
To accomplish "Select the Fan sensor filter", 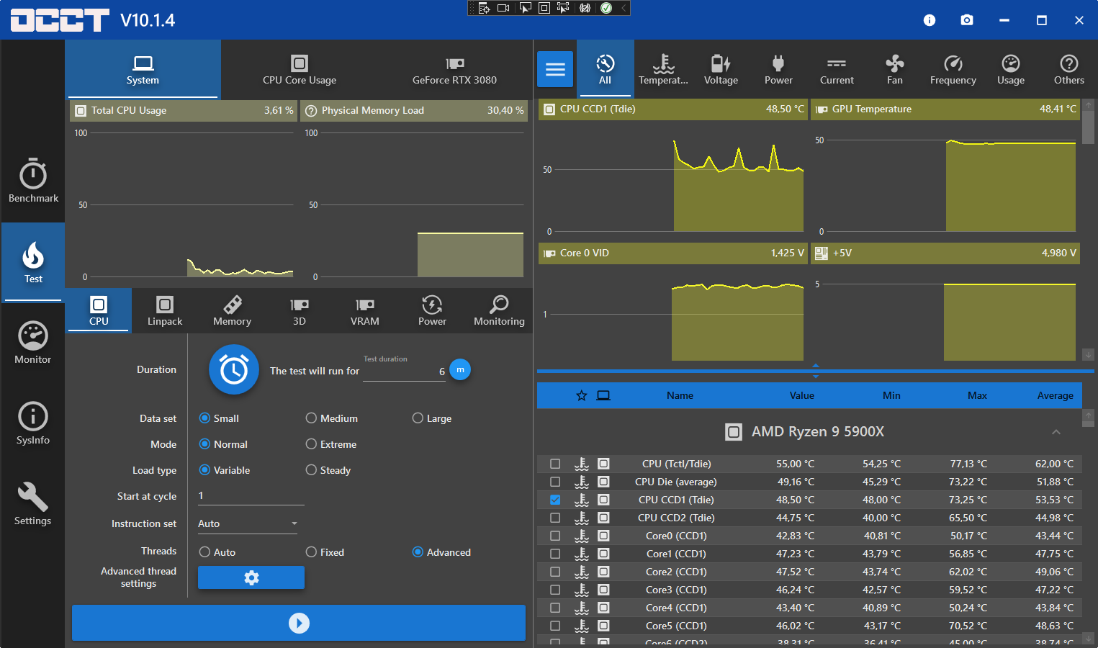I will pyautogui.click(x=894, y=70).
